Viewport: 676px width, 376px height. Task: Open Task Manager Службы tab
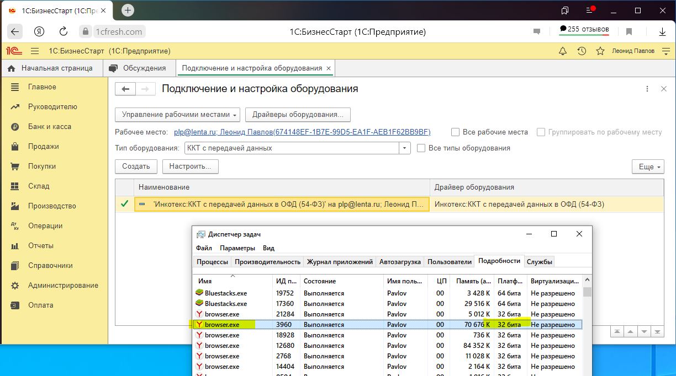[x=540, y=262]
